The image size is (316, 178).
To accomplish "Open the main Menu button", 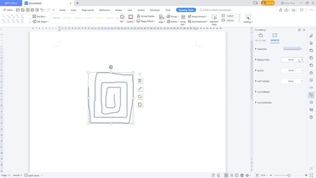I will point(8,10).
